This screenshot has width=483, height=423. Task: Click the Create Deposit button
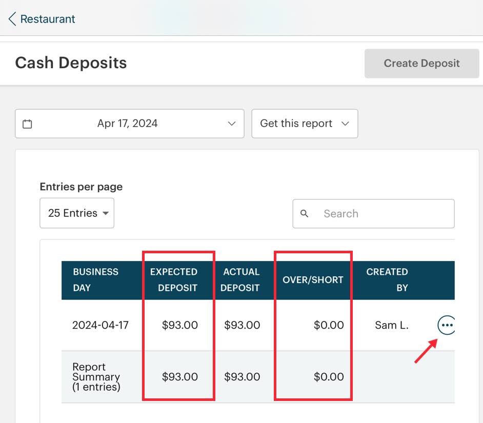coord(421,63)
